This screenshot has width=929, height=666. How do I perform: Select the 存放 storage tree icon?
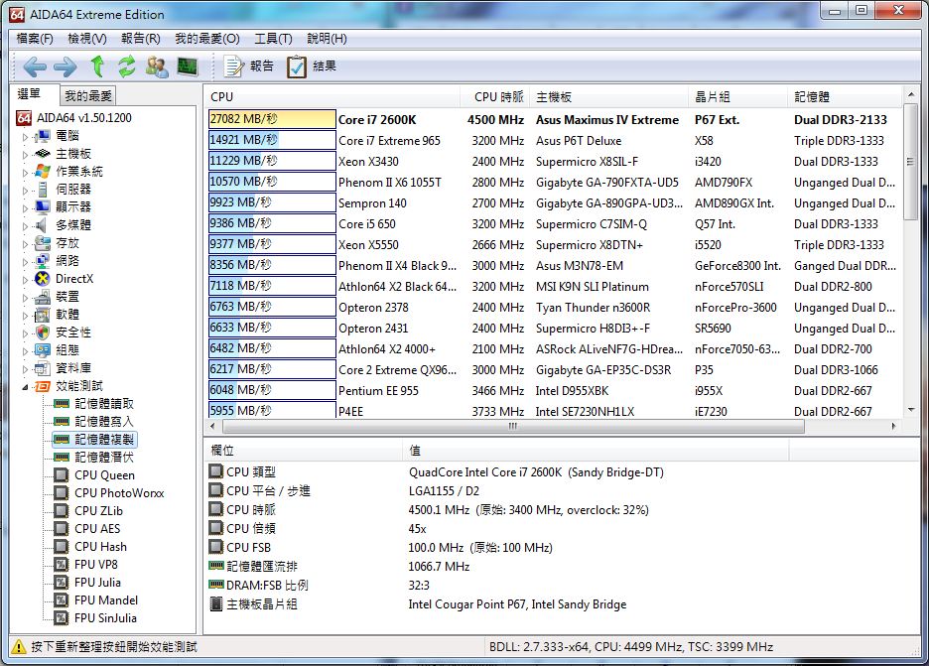coord(42,243)
